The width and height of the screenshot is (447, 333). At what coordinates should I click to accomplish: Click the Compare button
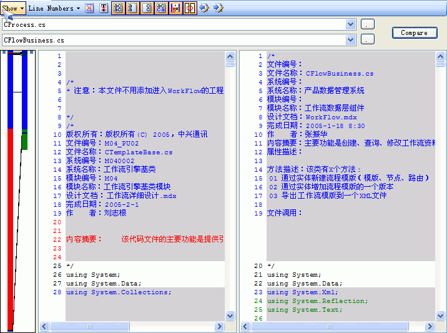click(415, 32)
